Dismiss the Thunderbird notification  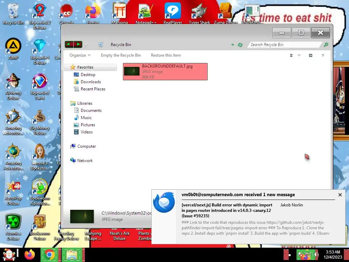(x=340, y=195)
